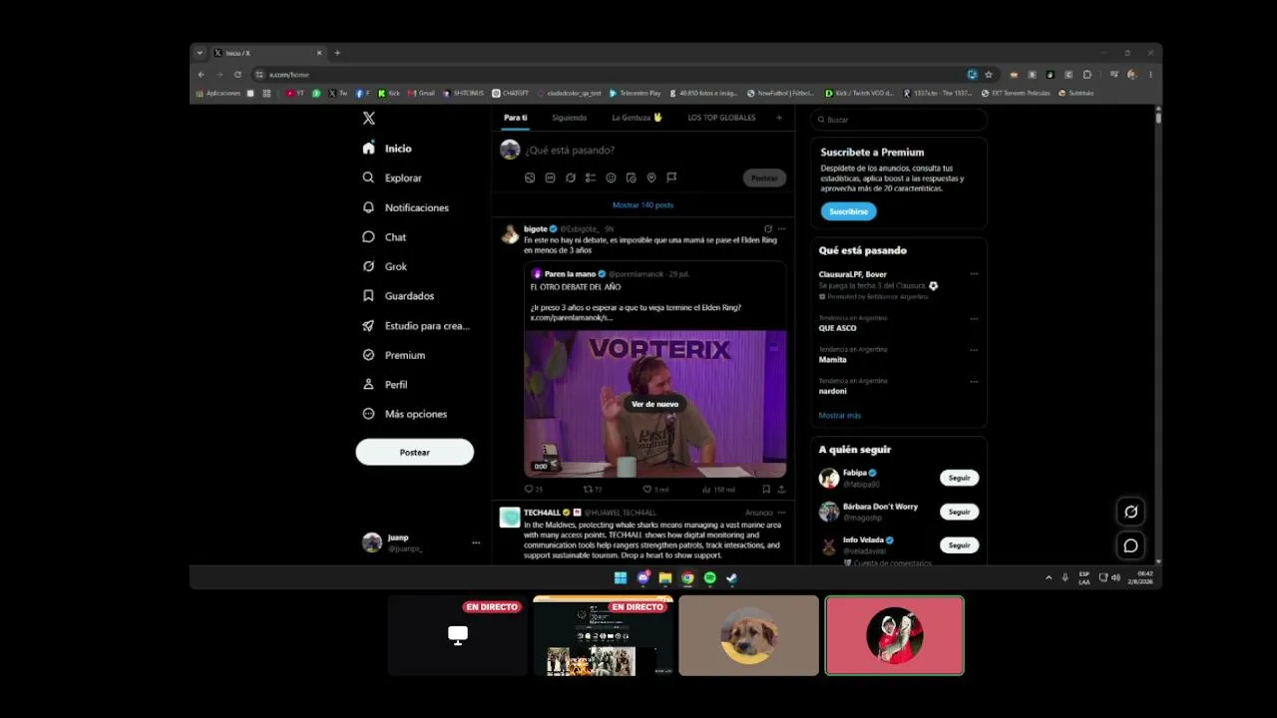Open Guardados bookmarks in the sidebar
The image size is (1277, 718).
pyautogui.click(x=398, y=296)
